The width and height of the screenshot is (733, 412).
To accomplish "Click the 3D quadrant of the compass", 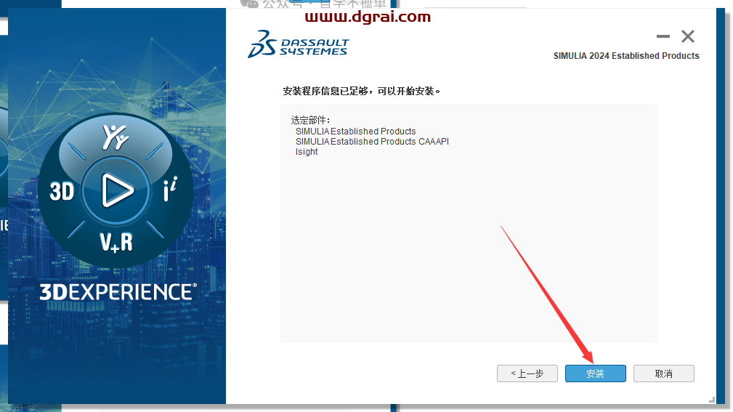I will pos(62,191).
